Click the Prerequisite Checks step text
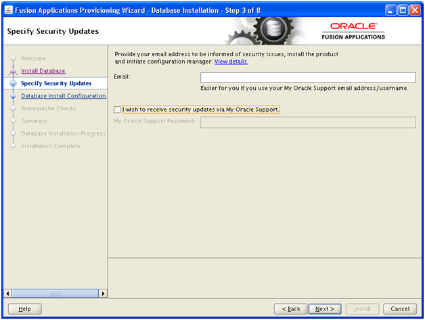This screenshot has width=425, height=320. click(49, 108)
